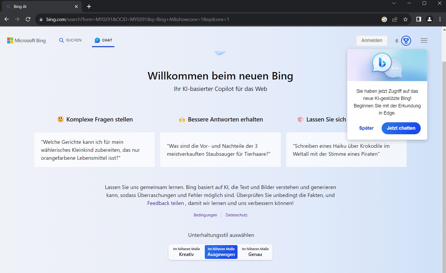
Task: Open the hamburger menu icon
Action: click(424, 40)
